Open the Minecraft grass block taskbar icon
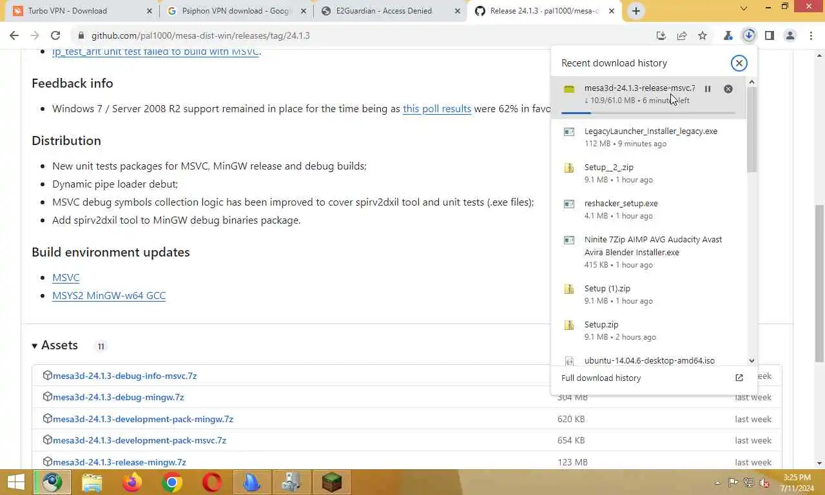This screenshot has width=825, height=495. [332, 482]
